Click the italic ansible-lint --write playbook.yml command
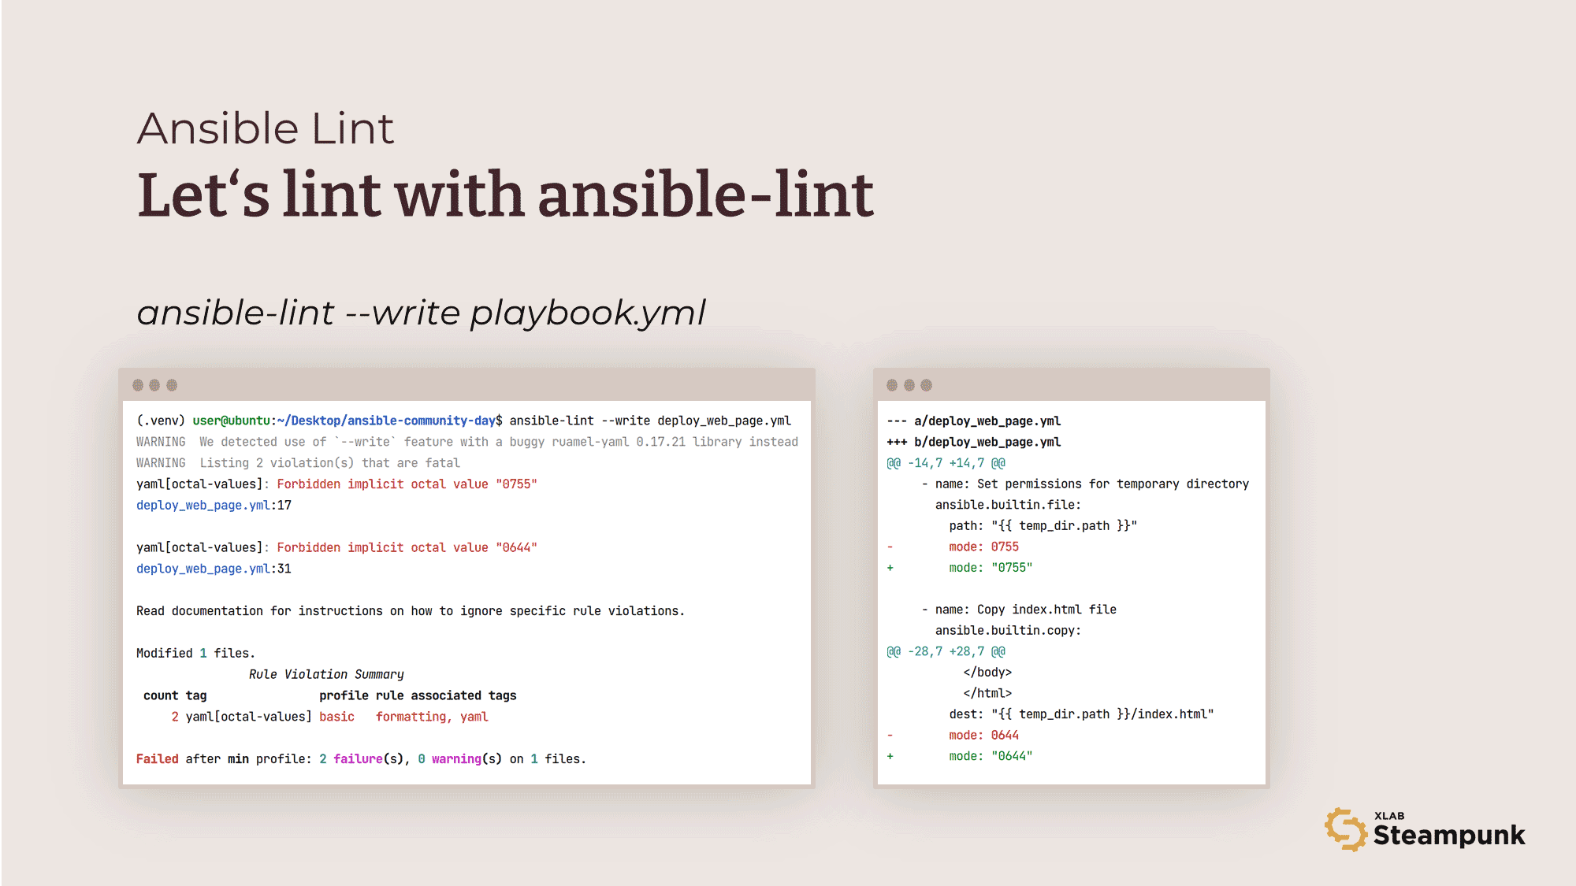1576x886 pixels. 421,313
